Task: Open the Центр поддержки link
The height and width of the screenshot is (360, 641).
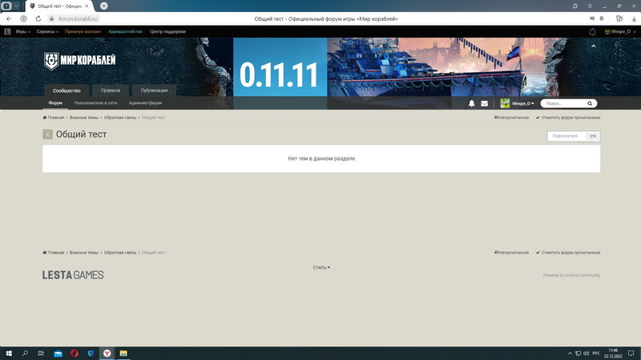Action: coord(167,31)
